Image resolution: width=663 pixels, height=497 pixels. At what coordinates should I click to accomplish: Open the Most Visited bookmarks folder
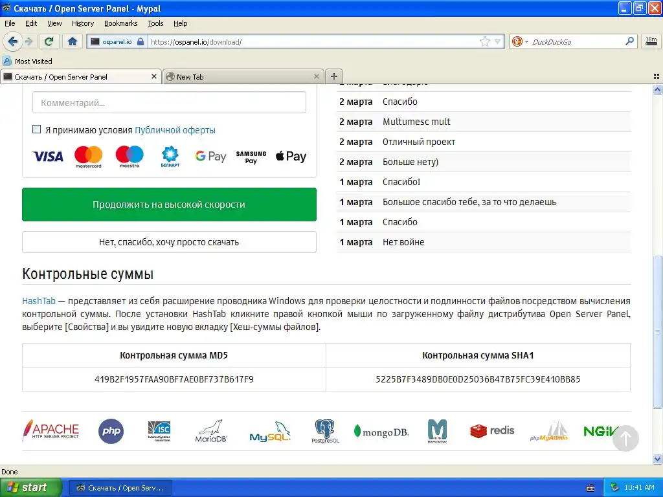click(x=28, y=61)
